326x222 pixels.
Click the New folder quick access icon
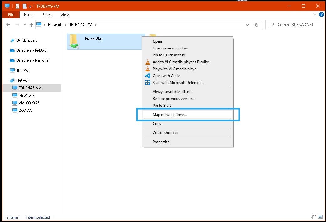(24, 6)
